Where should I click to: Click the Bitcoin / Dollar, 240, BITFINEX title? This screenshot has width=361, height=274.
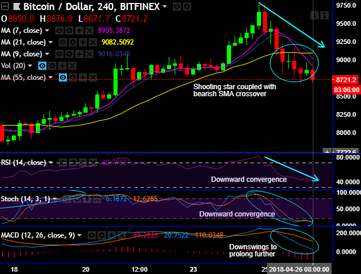91,6
